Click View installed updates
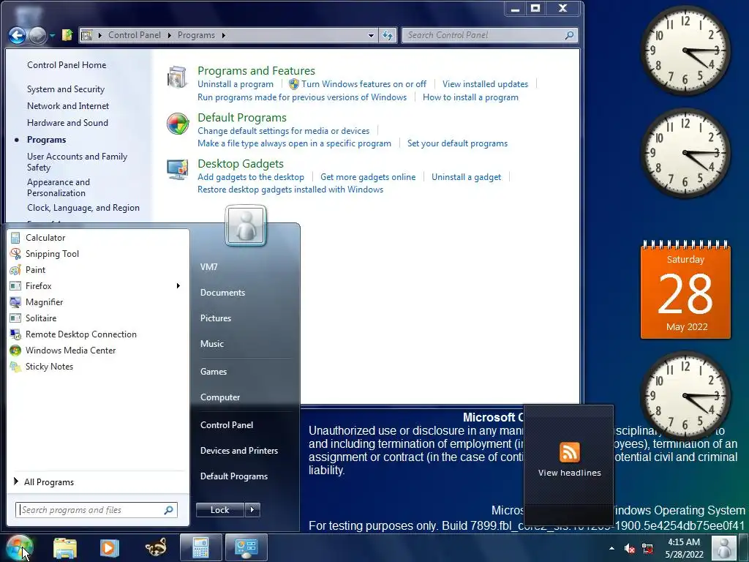The height and width of the screenshot is (562, 749). coord(485,84)
